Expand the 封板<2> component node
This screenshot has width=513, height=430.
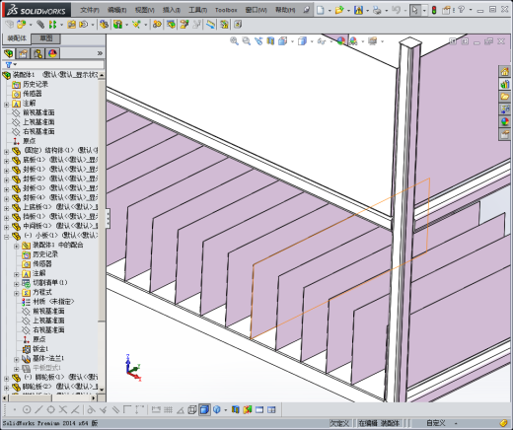coord(7,179)
